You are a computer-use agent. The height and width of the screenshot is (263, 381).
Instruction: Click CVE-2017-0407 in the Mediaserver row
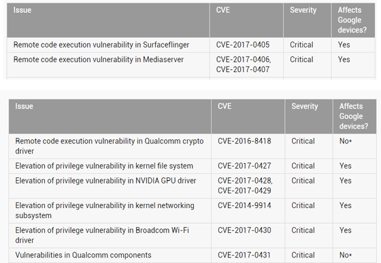[243, 69]
